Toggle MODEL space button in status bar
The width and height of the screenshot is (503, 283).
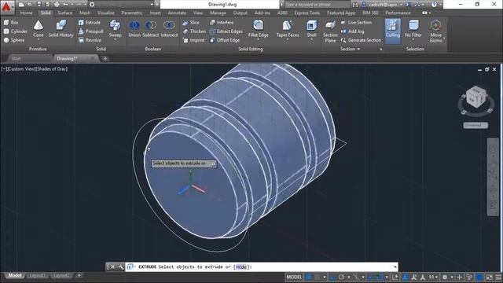(294, 277)
